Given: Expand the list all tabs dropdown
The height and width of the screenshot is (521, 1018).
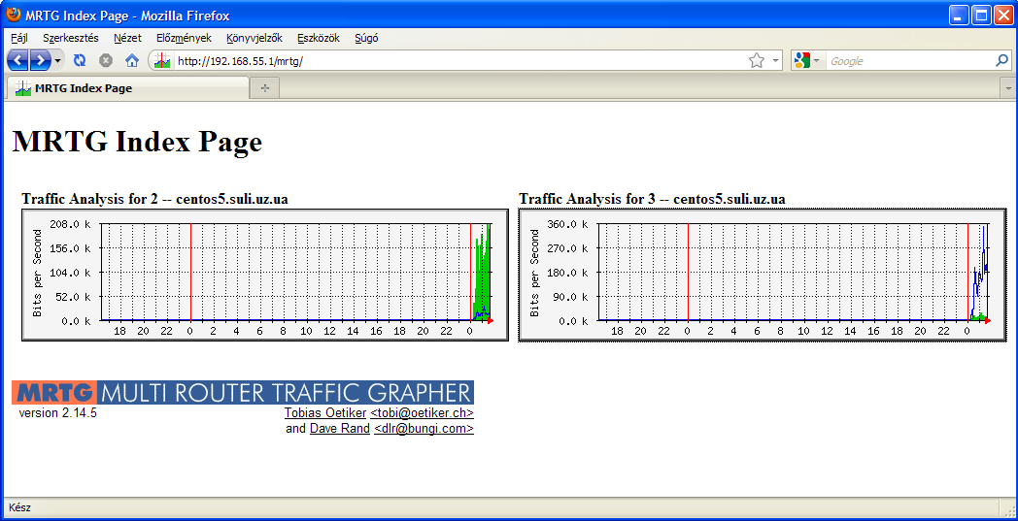Looking at the screenshot, I should coord(1007,88).
